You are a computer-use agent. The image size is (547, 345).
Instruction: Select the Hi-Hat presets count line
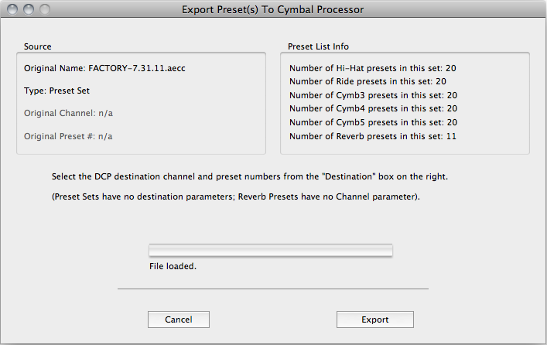point(373,68)
